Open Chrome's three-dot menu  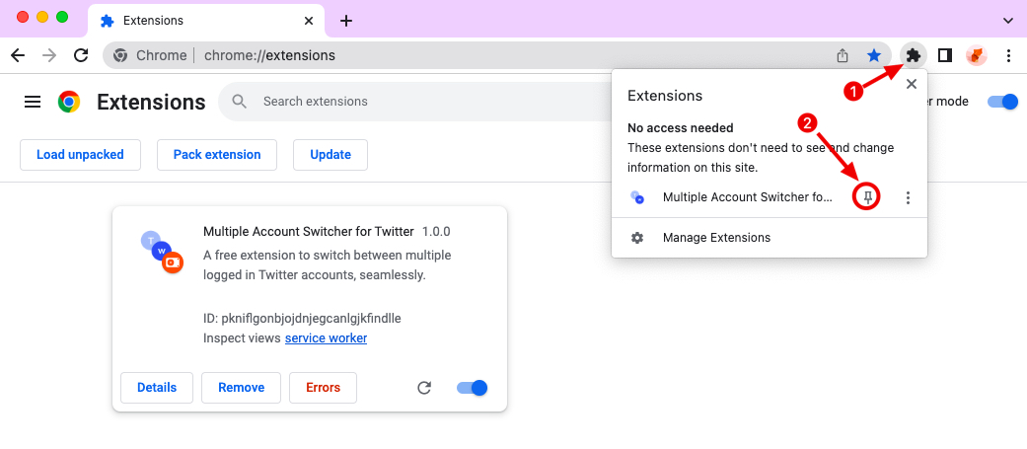coord(1008,55)
